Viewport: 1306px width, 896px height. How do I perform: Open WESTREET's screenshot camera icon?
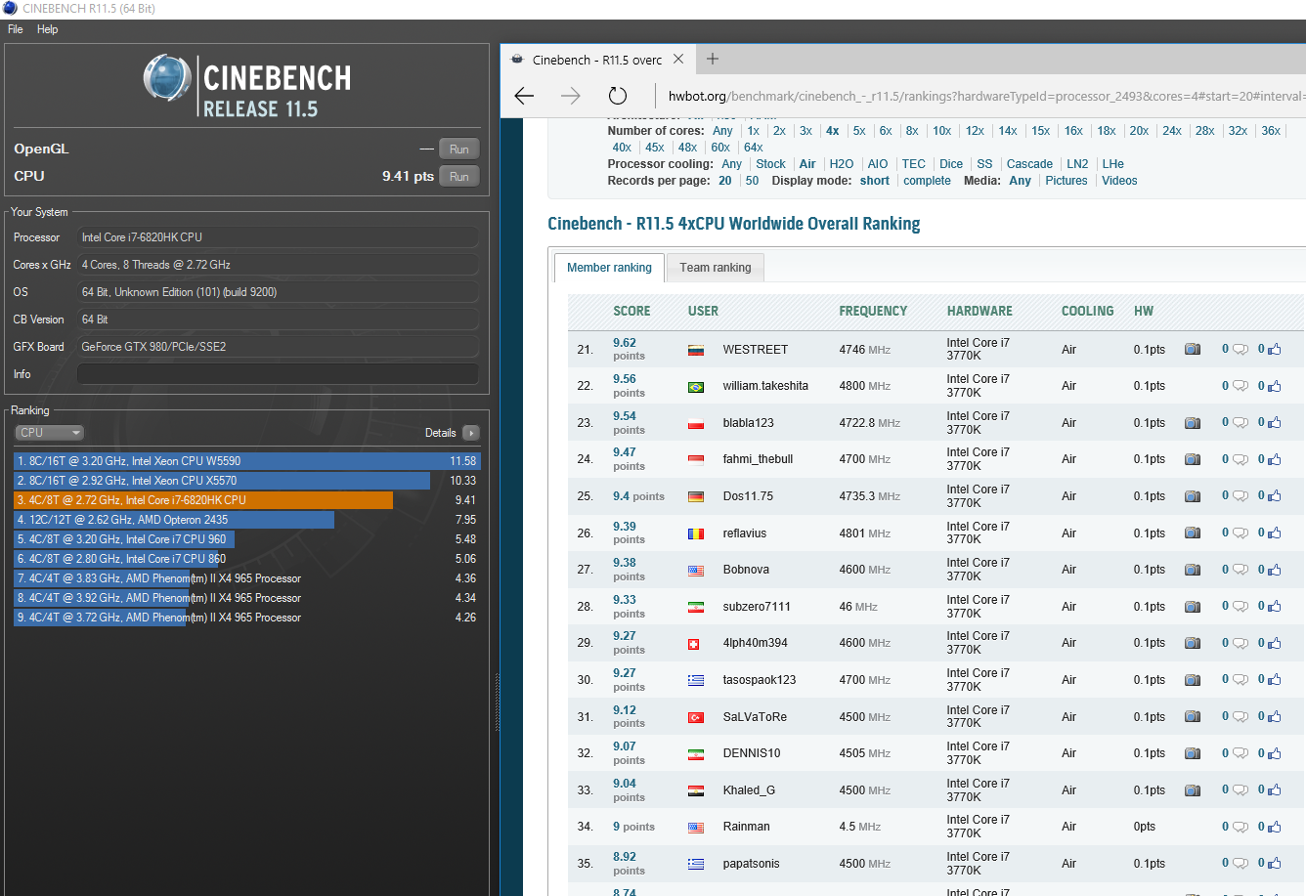(1193, 349)
